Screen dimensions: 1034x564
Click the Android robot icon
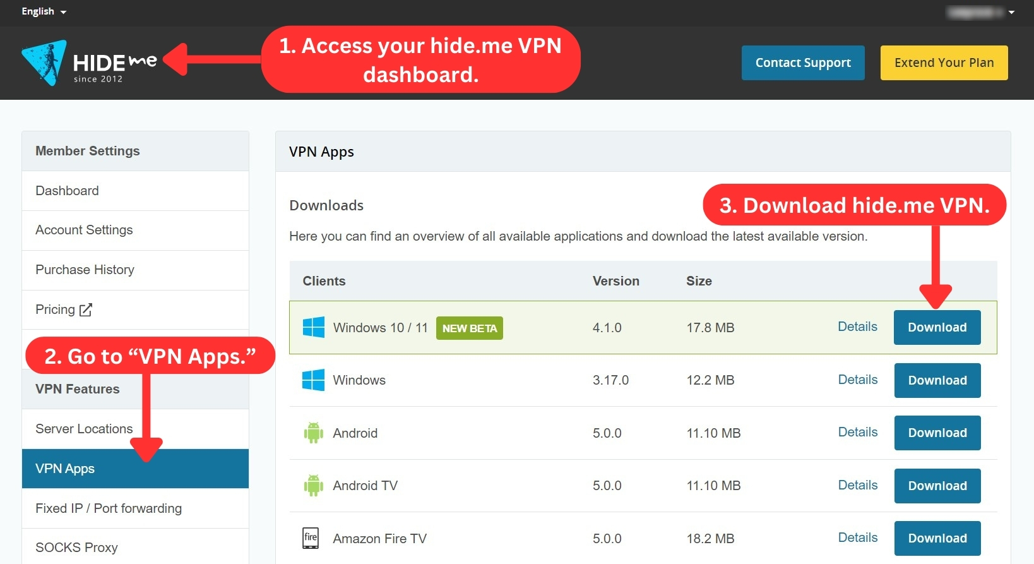314,433
